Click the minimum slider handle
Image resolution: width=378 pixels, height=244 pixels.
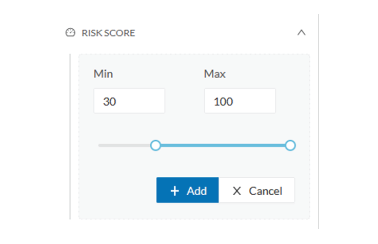155,145
